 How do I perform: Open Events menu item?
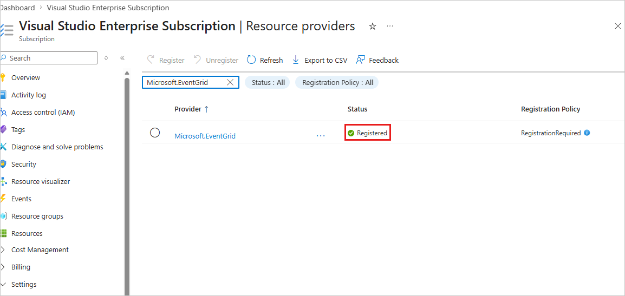[x=21, y=199]
